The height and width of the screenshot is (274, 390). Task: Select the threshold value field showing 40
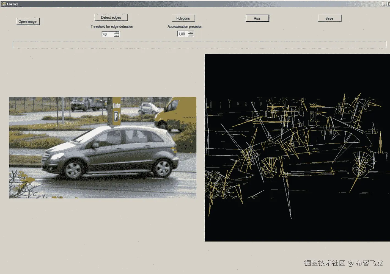(x=107, y=34)
